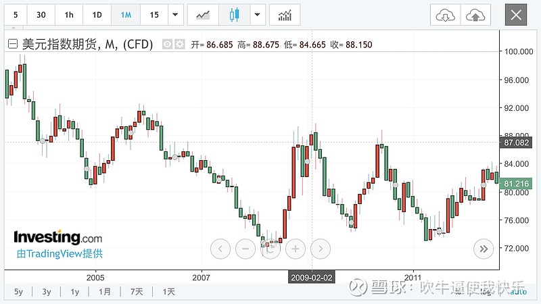Select the candlestick chart type icon
The height and width of the screenshot is (304, 541).
(x=235, y=14)
